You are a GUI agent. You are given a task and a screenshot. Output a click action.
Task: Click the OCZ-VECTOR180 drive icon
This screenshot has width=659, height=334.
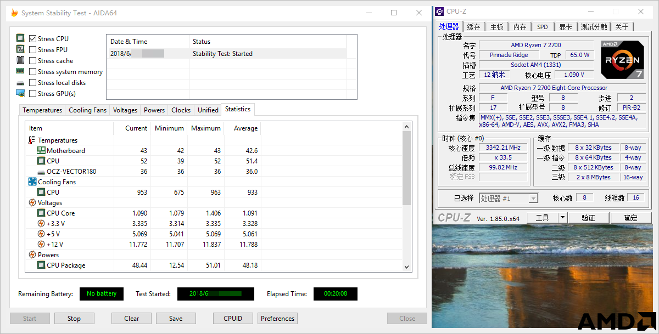(41, 172)
